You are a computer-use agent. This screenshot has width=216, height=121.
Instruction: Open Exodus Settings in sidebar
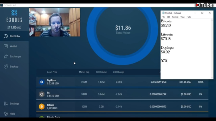pos(14,104)
